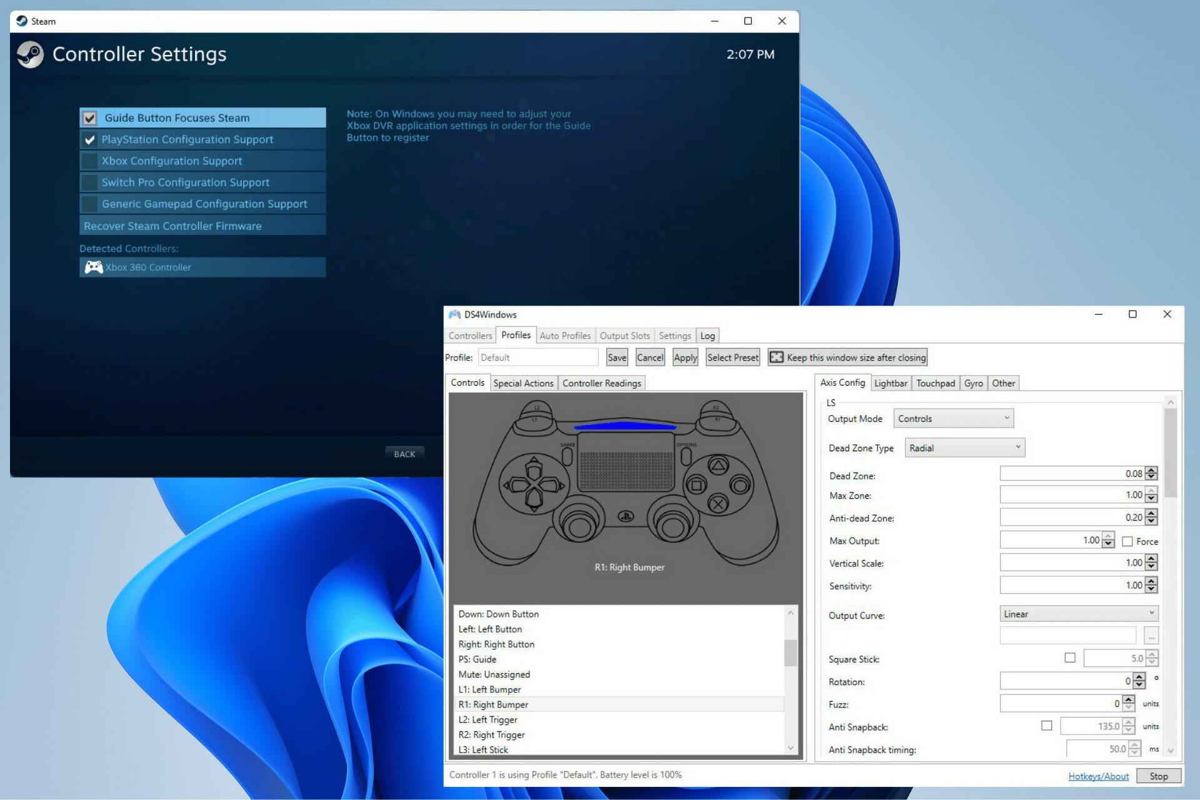
Task: Open the Dead Zone Type dropdown
Action: [965, 447]
